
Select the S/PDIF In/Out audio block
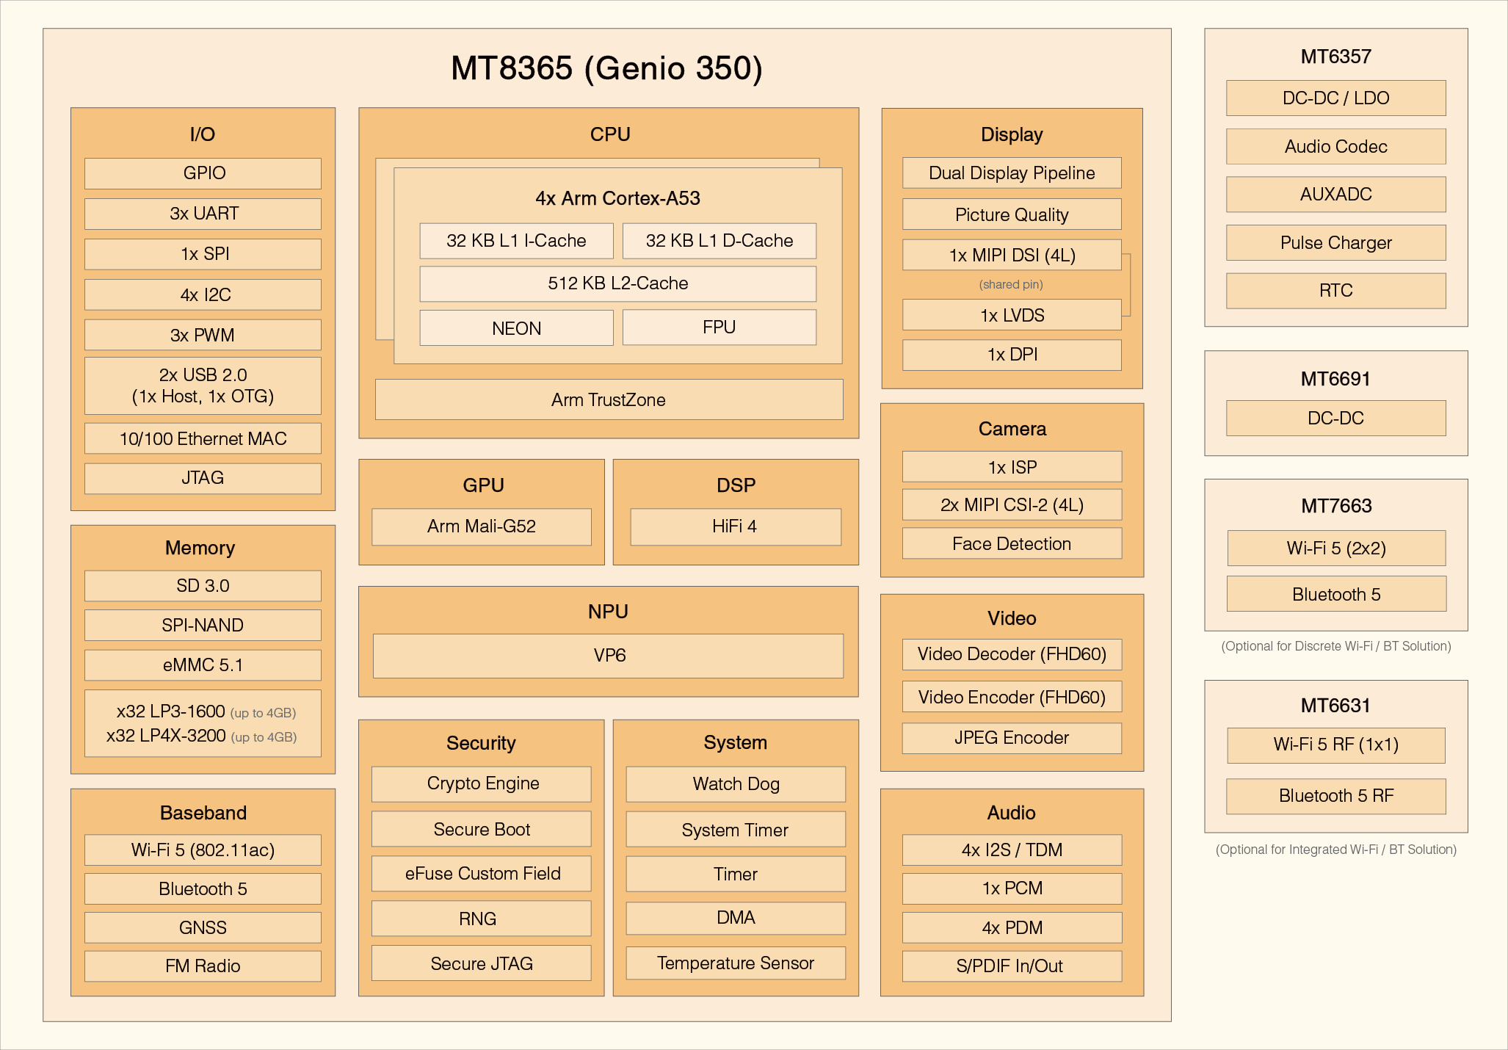1011,966
